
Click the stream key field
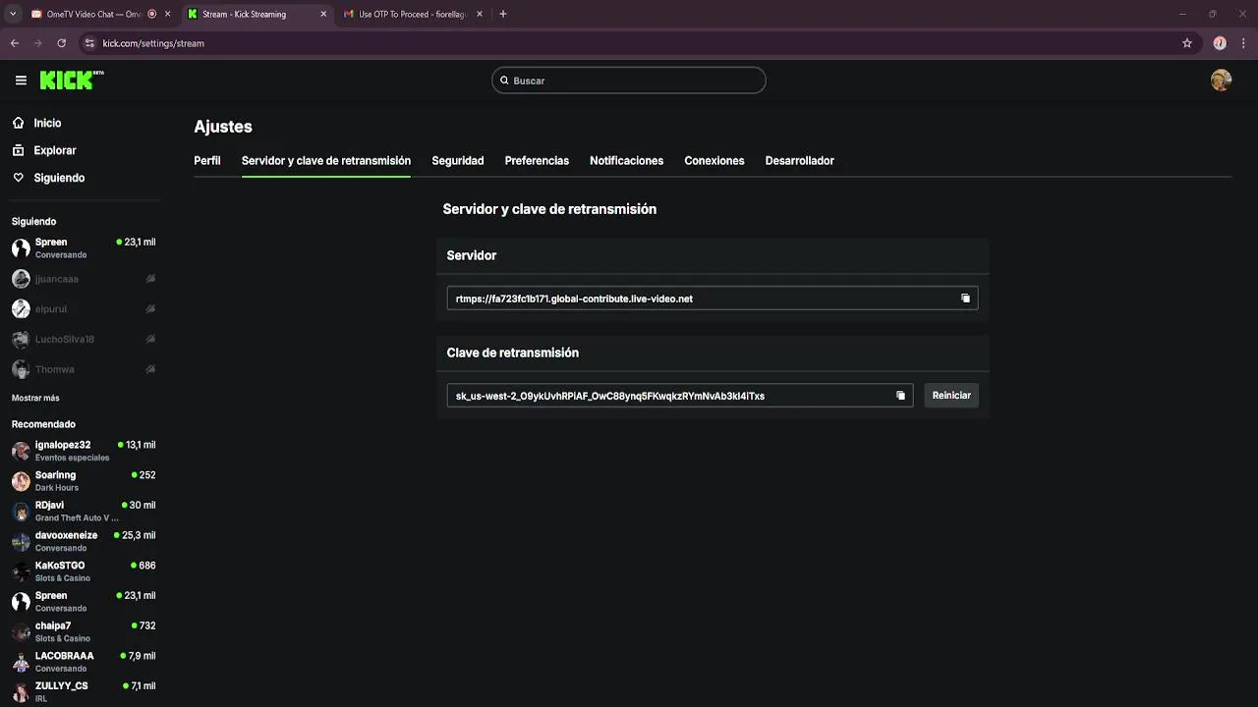[x=680, y=396]
